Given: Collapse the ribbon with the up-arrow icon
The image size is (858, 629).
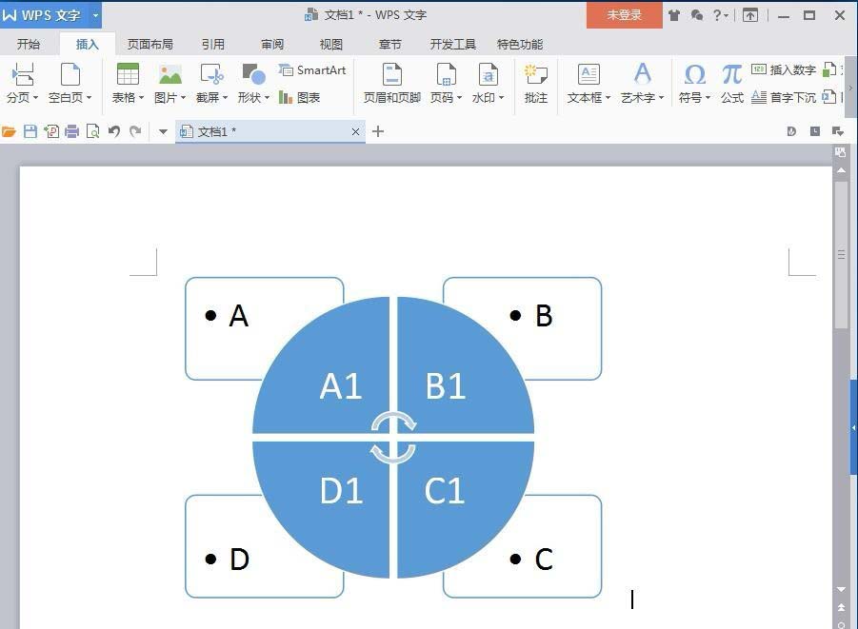Looking at the screenshot, I should [750, 15].
